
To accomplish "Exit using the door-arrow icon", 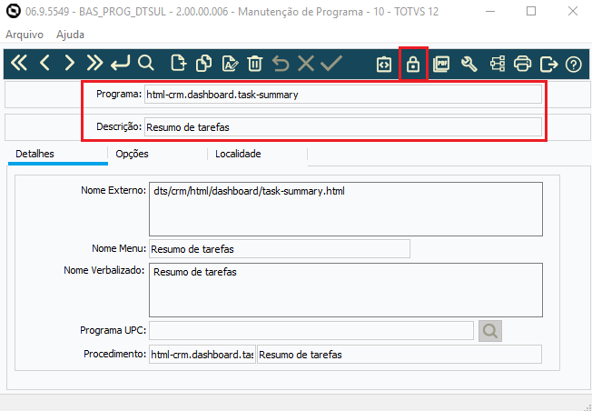I will 548,64.
